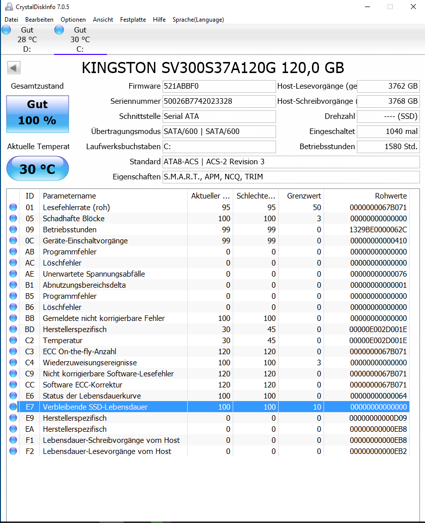
Task: Select Lebensdauer-Schreibvorgänge vom Host row text
Action: coord(111,440)
